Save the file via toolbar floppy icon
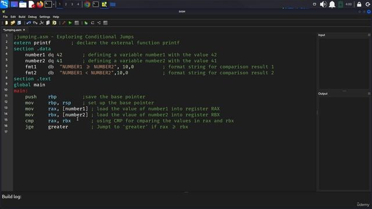 pyautogui.click(x=19, y=23)
